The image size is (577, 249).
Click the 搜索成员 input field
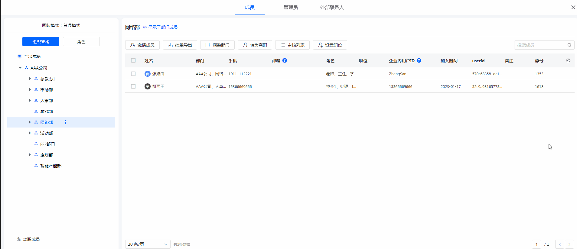point(540,45)
